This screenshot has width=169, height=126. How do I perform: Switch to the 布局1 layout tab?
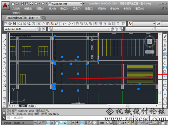(31, 106)
